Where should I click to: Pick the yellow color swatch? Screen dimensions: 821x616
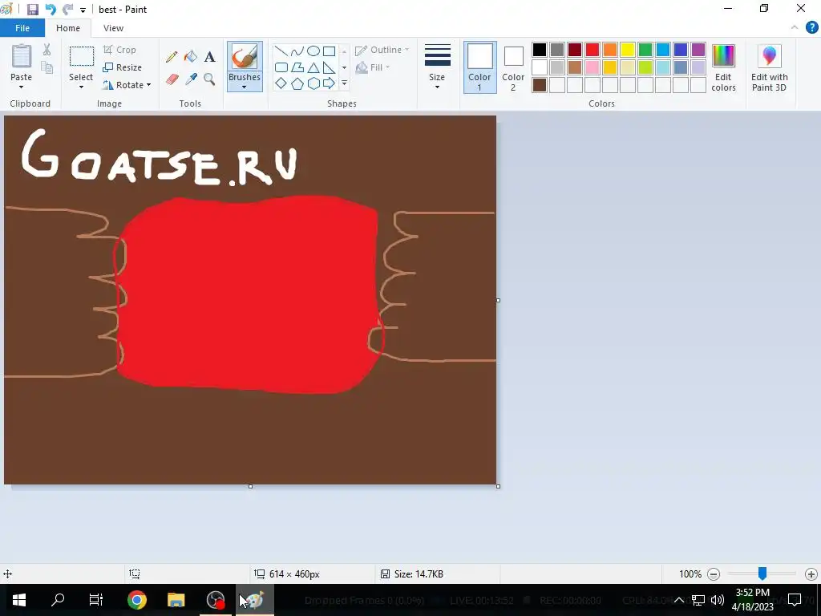point(627,50)
